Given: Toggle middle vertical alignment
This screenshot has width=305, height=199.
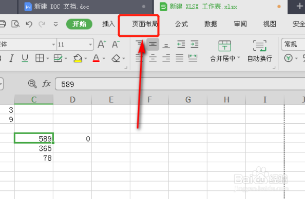Looking at the screenshot, I should pyautogui.click(x=153, y=45).
